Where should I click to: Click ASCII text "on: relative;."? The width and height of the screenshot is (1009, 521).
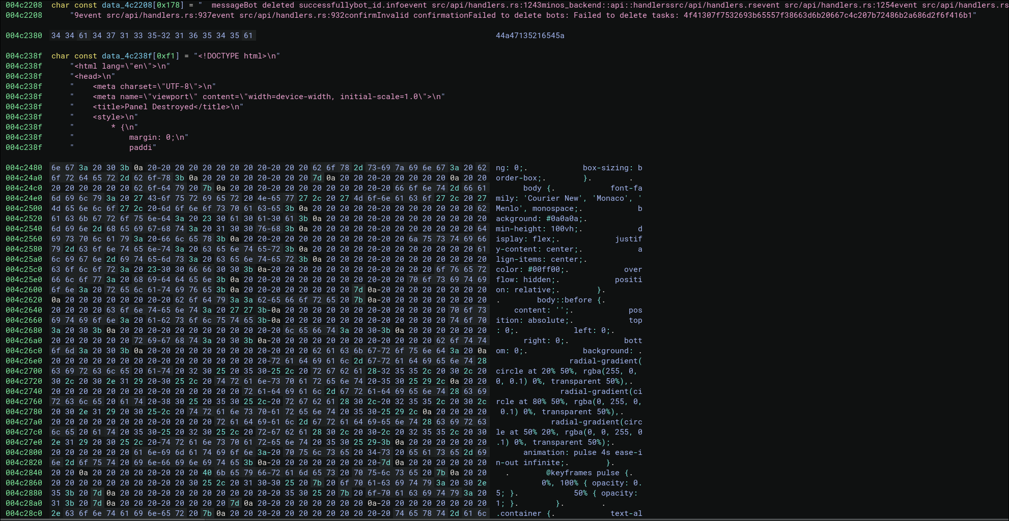(x=528, y=290)
